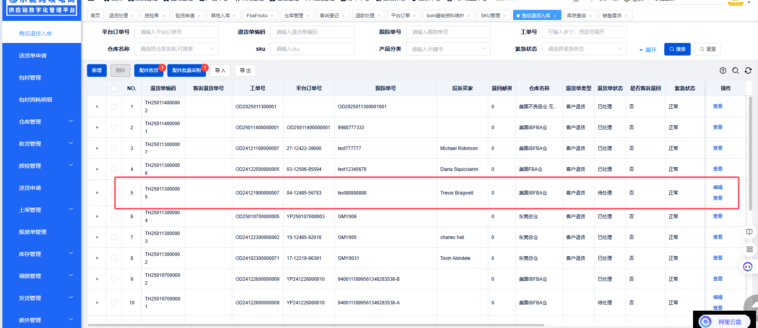Screen dimensions: 758x328
Task: Open the apps grid icon on right edge
Action: point(749,249)
